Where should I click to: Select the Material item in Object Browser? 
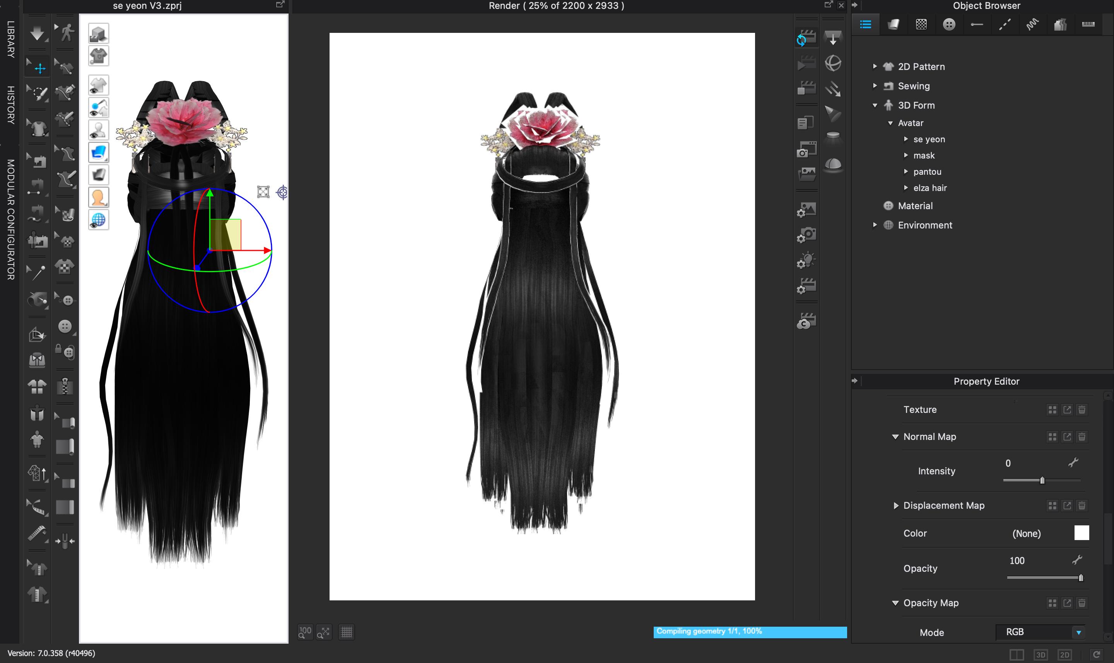coord(915,206)
